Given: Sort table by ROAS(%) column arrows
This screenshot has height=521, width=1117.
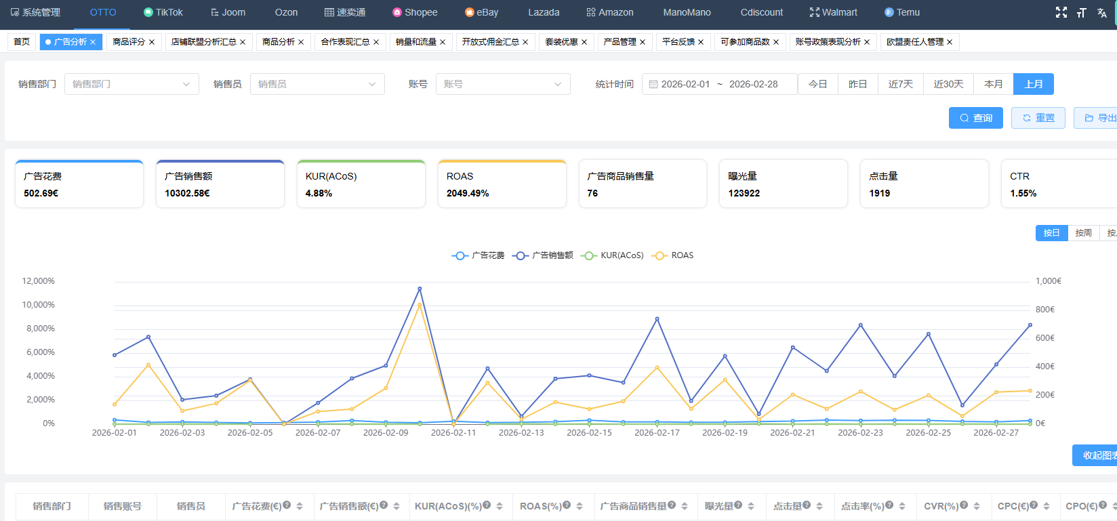Looking at the screenshot, I should click(580, 506).
